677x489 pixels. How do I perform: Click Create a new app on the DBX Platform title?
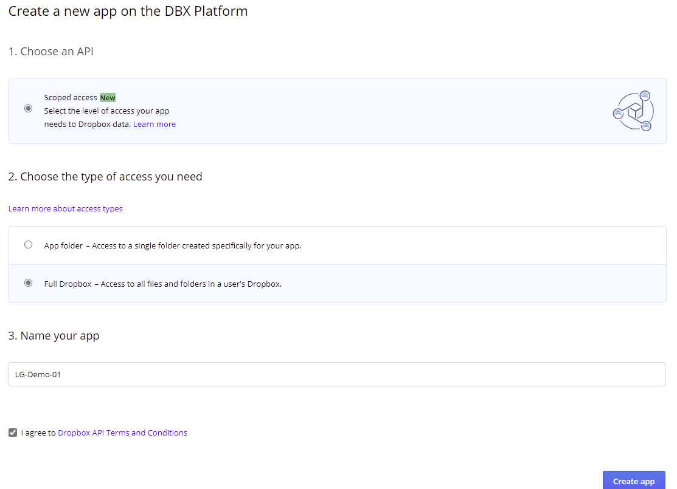[128, 11]
